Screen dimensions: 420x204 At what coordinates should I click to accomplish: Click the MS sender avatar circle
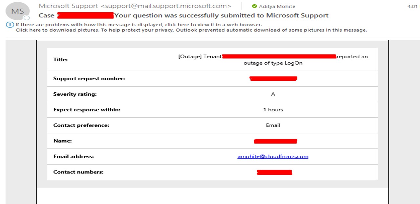click(17, 11)
